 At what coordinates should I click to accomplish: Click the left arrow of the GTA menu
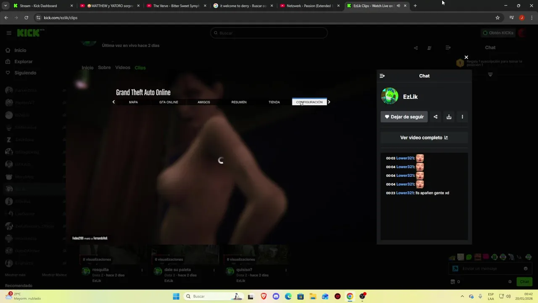113,102
